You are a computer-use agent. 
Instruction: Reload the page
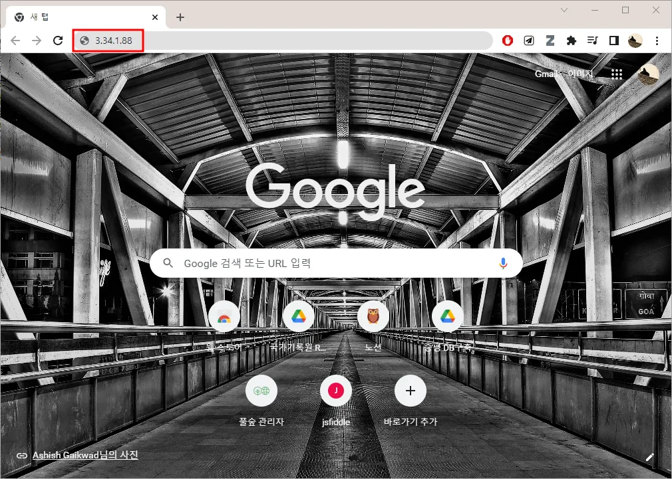(58, 41)
